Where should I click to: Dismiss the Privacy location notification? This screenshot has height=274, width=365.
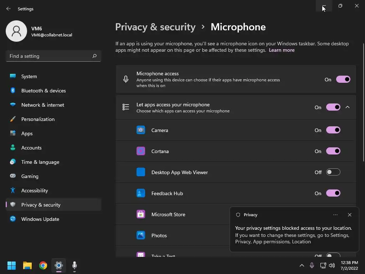(349, 215)
